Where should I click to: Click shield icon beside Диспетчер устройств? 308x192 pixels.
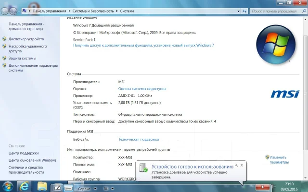(x=4, y=39)
